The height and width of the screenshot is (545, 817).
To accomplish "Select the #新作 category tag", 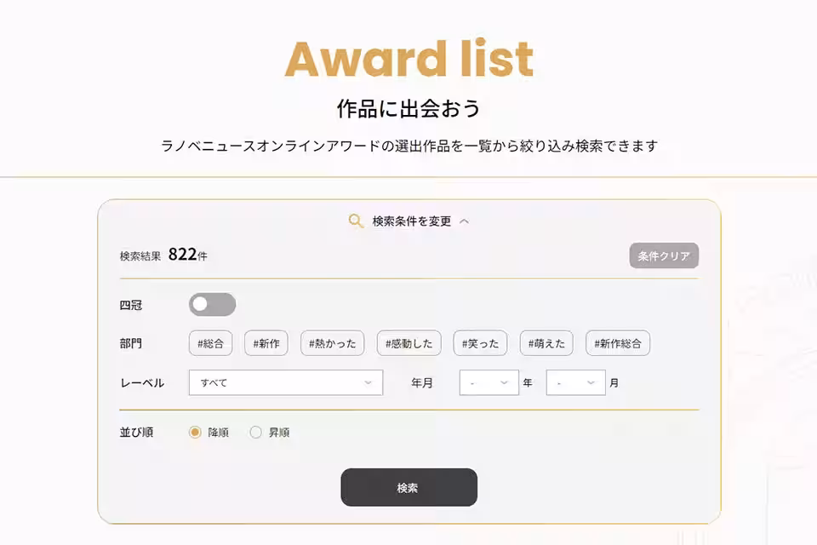I will (x=266, y=342).
